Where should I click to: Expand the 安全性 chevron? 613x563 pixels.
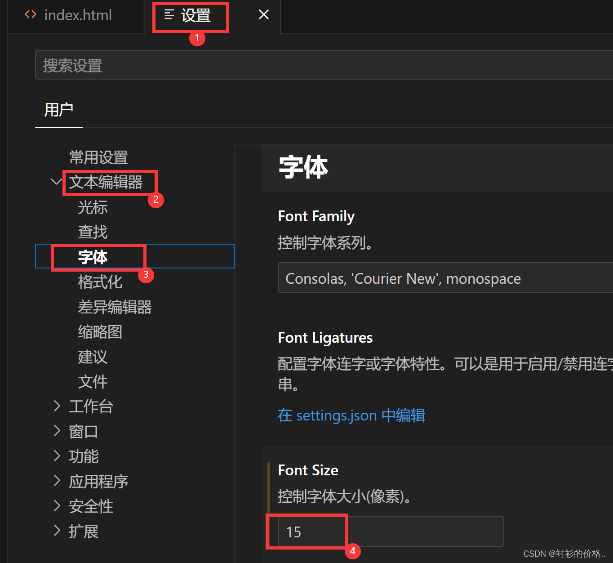point(57,506)
